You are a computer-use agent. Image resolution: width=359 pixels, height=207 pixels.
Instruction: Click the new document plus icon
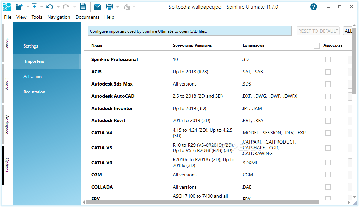pos(35,7)
